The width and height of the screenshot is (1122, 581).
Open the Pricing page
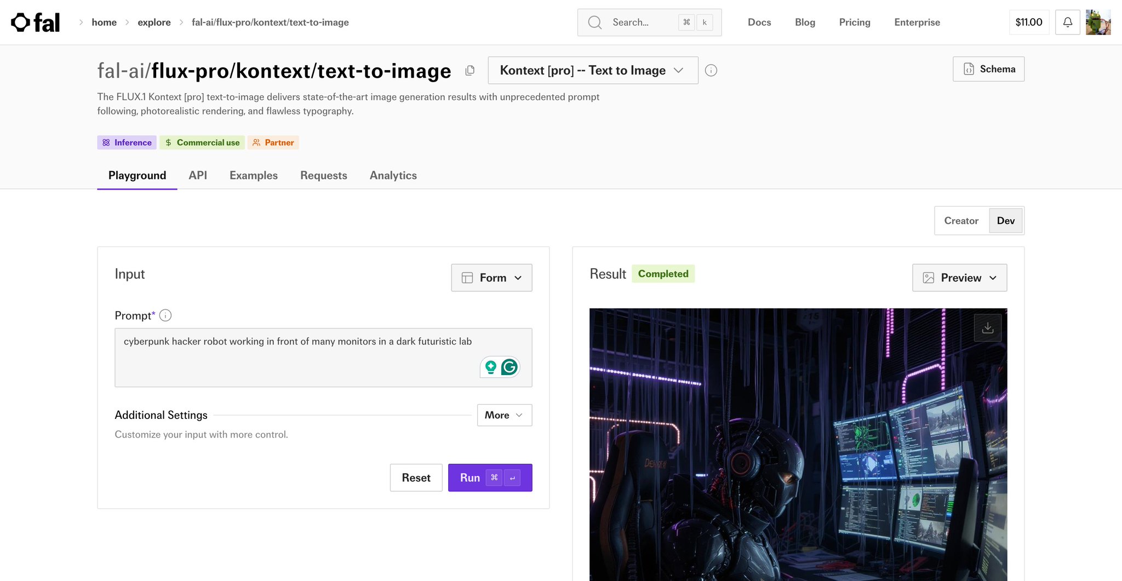click(855, 22)
